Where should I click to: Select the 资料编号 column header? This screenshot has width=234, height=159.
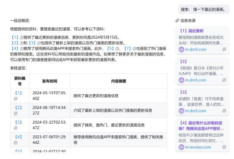point(20,81)
